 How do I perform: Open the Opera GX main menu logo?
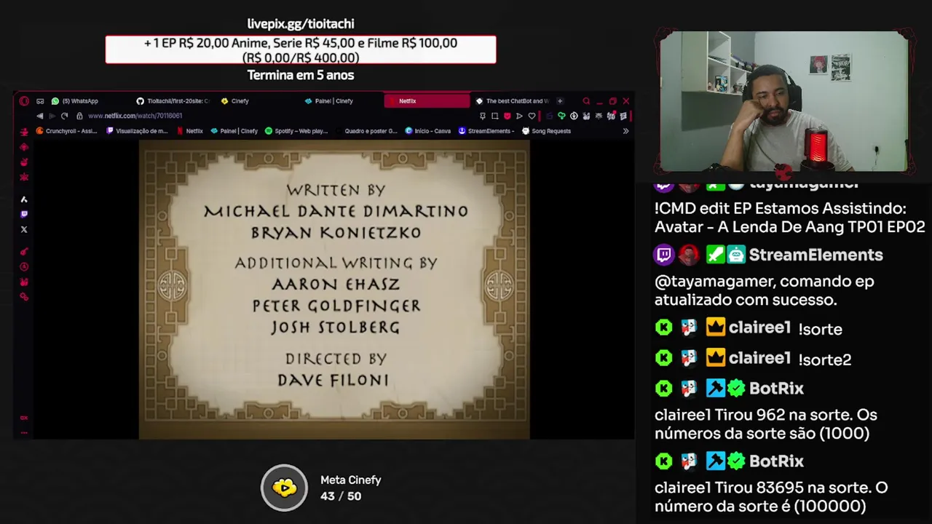pyautogui.click(x=24, y=101)
